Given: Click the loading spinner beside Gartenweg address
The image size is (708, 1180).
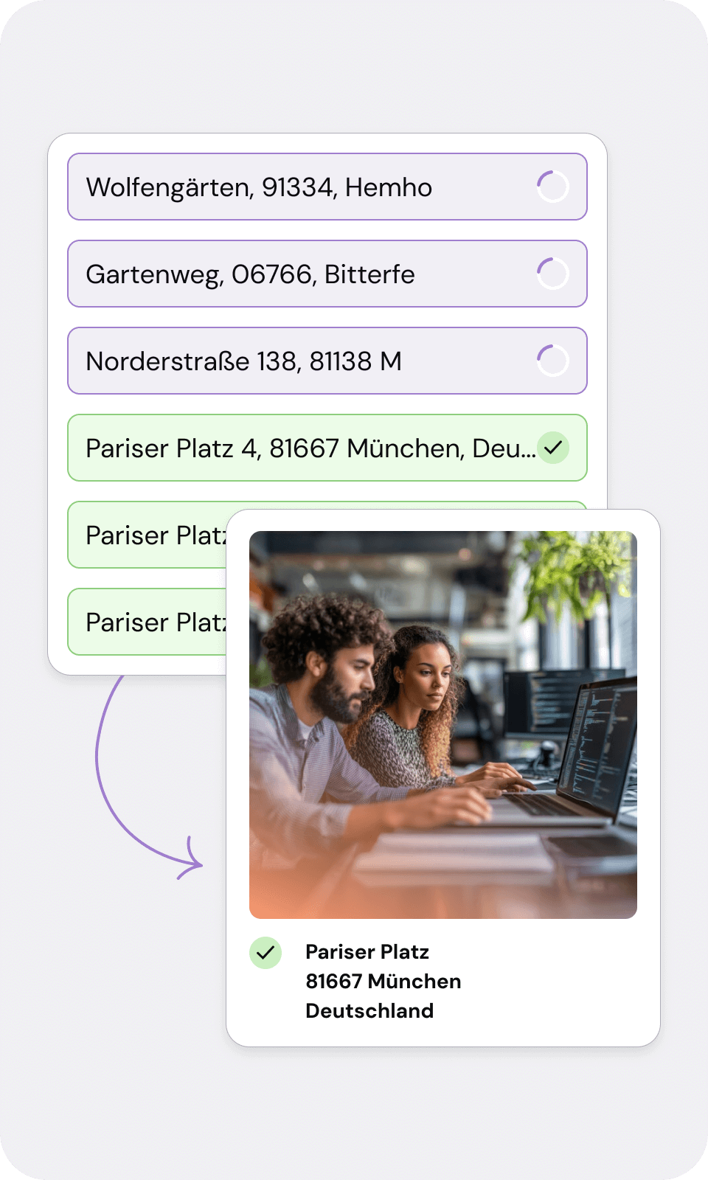Looking at the screenshot, I should pos(552,274).
